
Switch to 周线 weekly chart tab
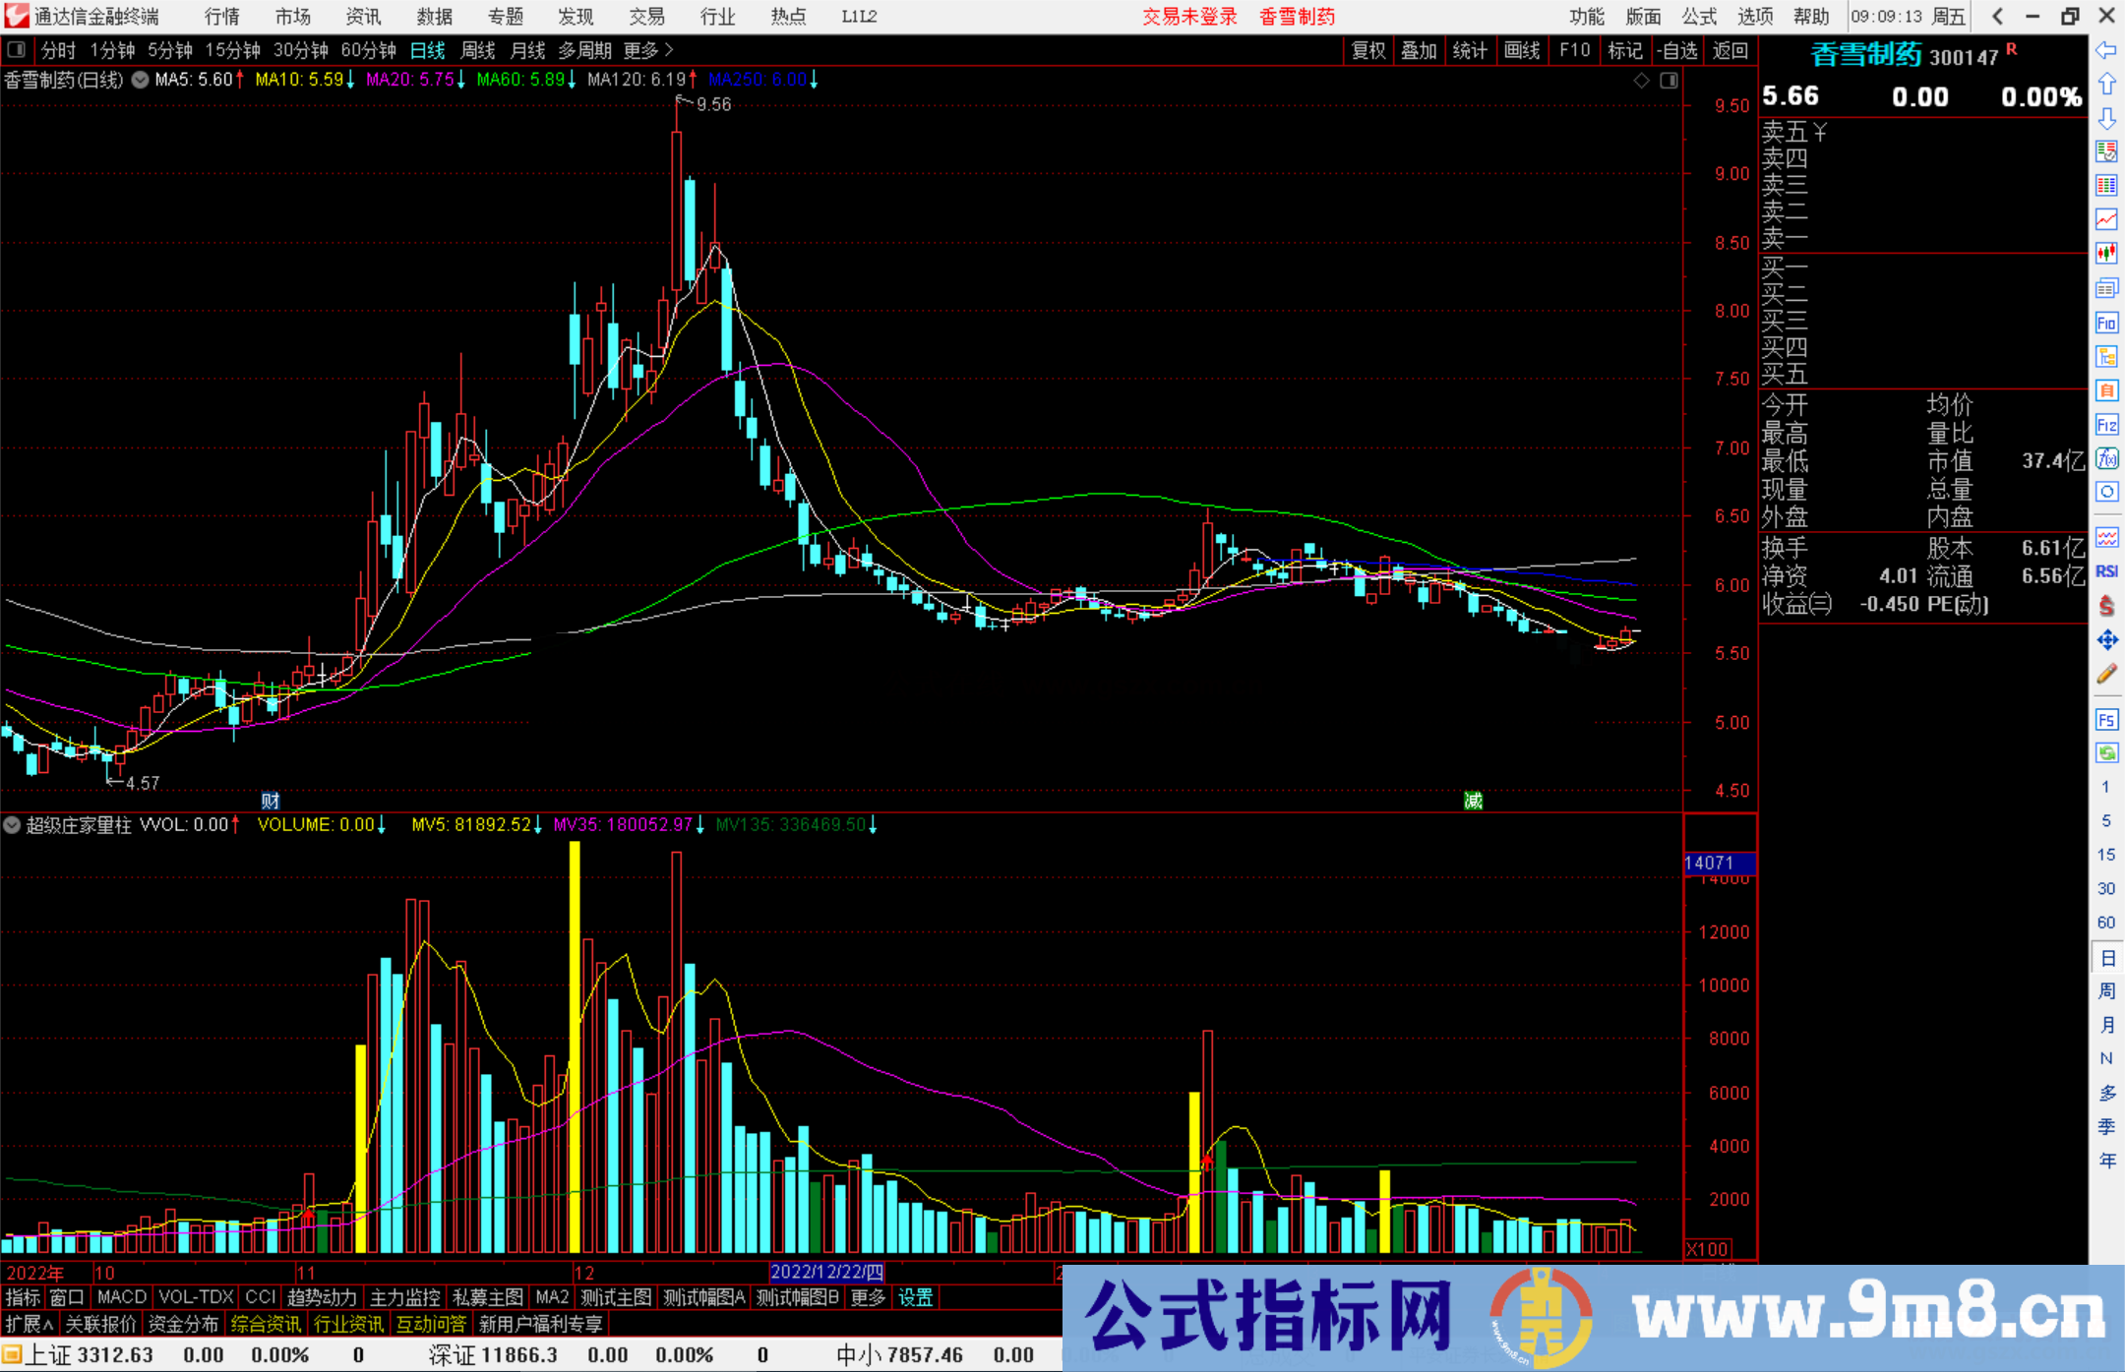pyautogui.click(x=478, y=50)
